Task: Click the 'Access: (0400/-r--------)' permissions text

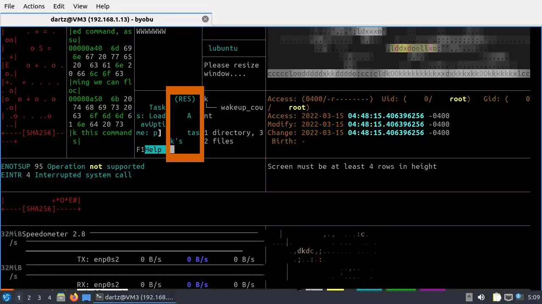Action: tap(320, 99)
